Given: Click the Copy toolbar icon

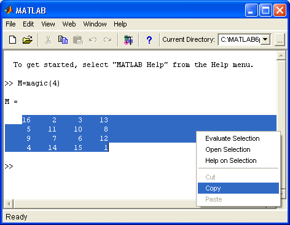Looking at the screenshot, I should click(63, 40).
